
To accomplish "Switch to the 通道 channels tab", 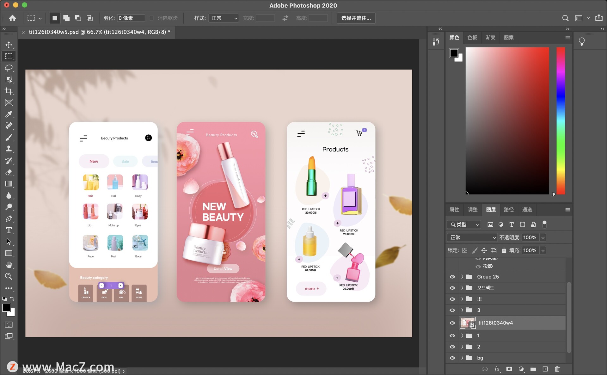I will [x=527, y=210].
